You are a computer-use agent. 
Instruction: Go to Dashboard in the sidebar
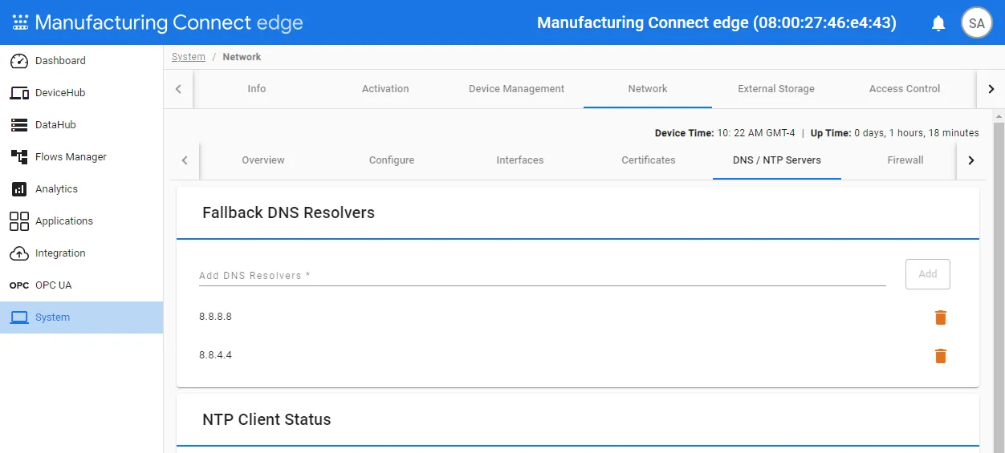(x=81, y=61)
